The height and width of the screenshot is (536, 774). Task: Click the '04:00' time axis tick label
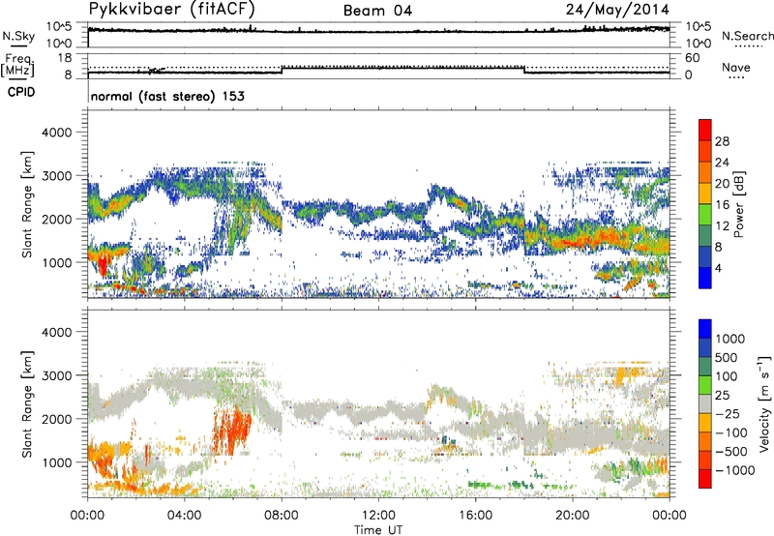[184, 516]
